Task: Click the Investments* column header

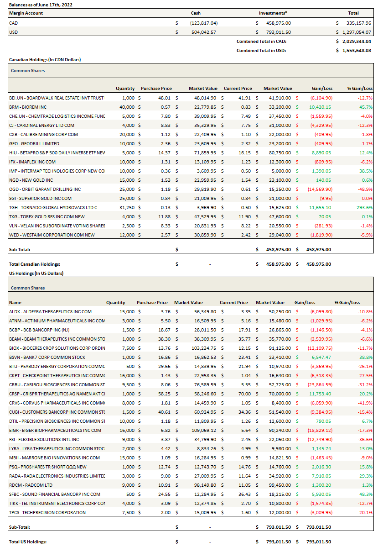Action: click(x=273, y=13)
